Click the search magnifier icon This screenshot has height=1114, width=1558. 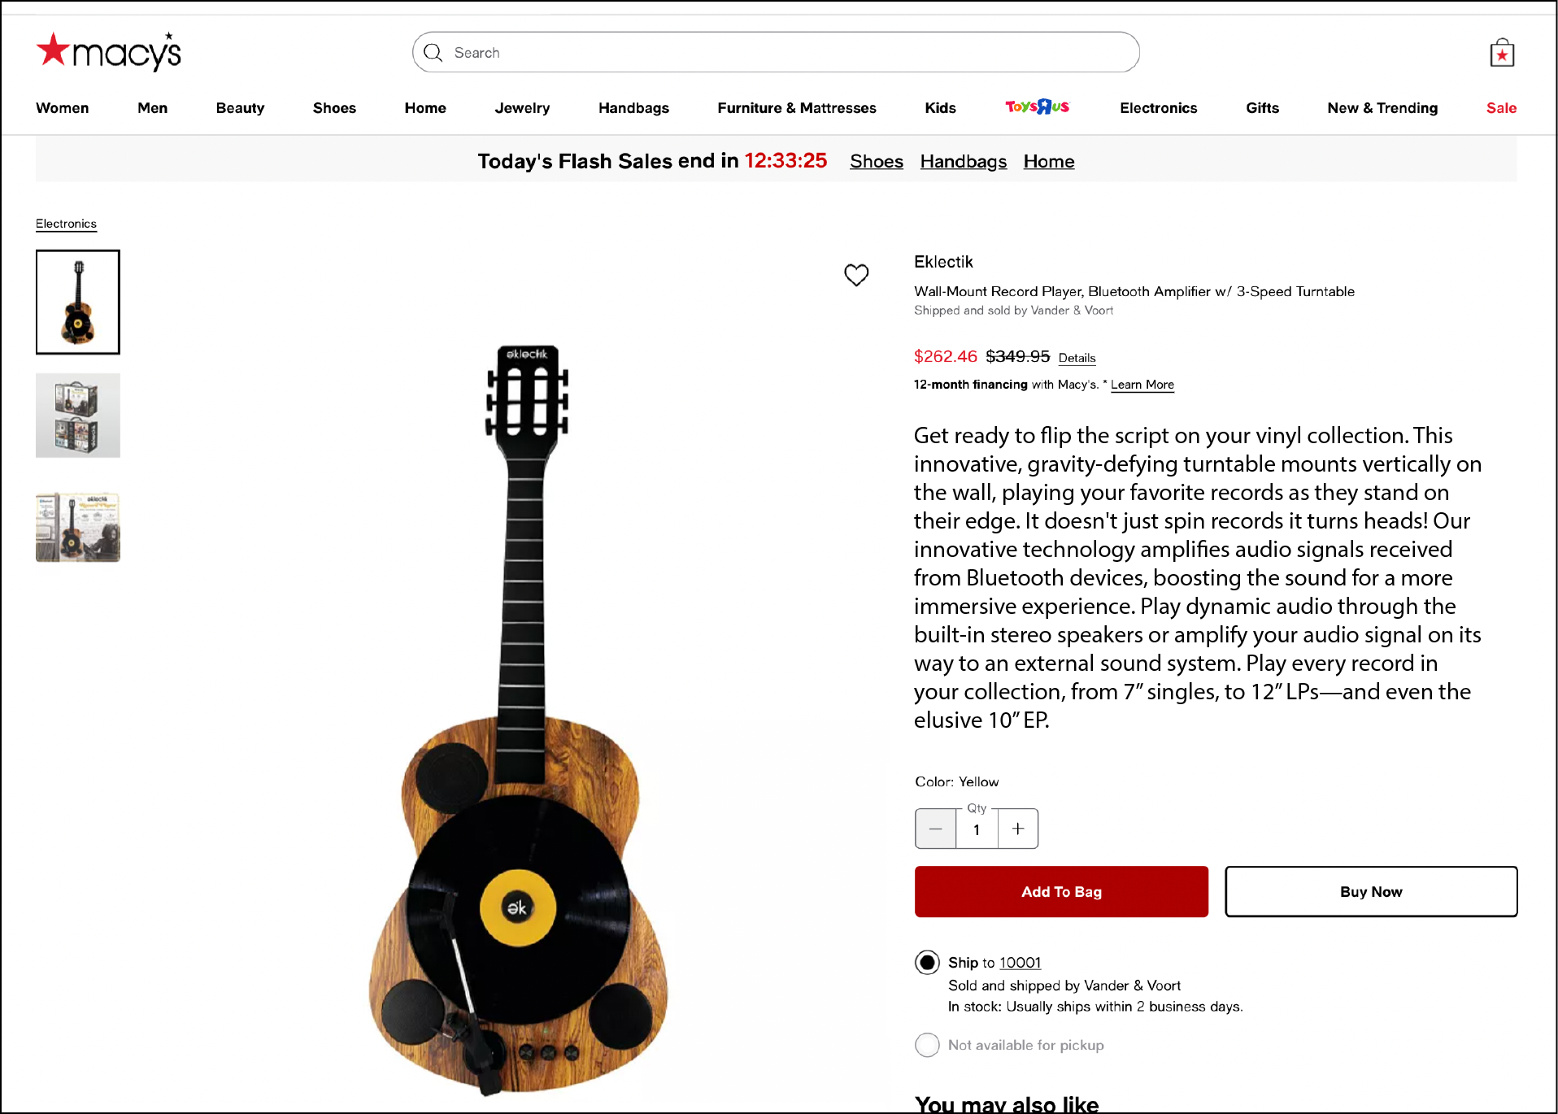pos(433,52)
